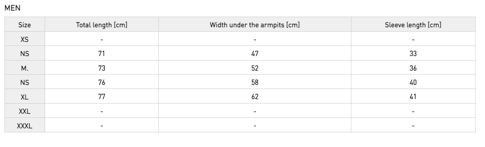Click the total length value 77
485x147 pixels.
coord(102,97)
